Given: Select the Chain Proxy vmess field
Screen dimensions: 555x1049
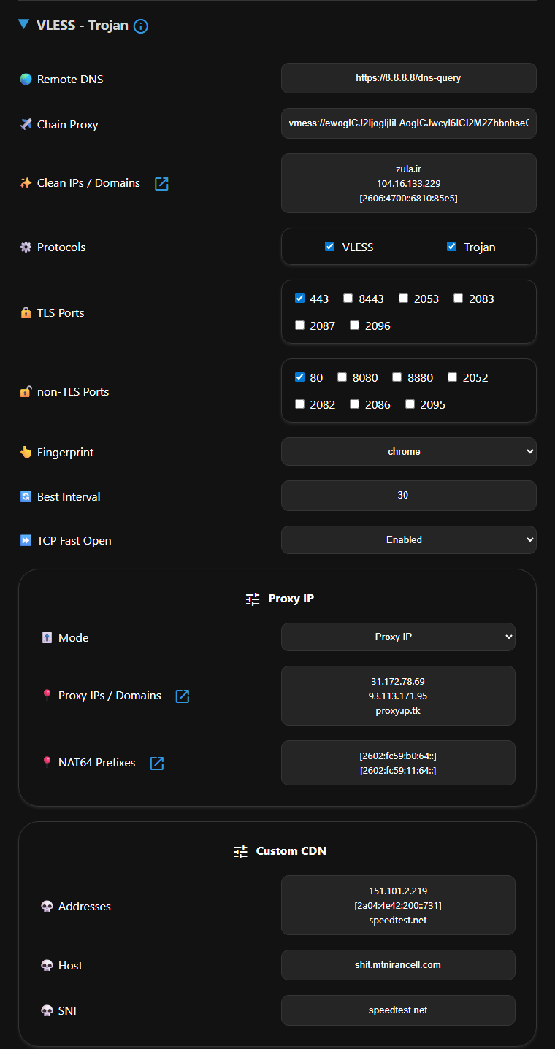Looking at the screenshot, I should coord(408,123).
